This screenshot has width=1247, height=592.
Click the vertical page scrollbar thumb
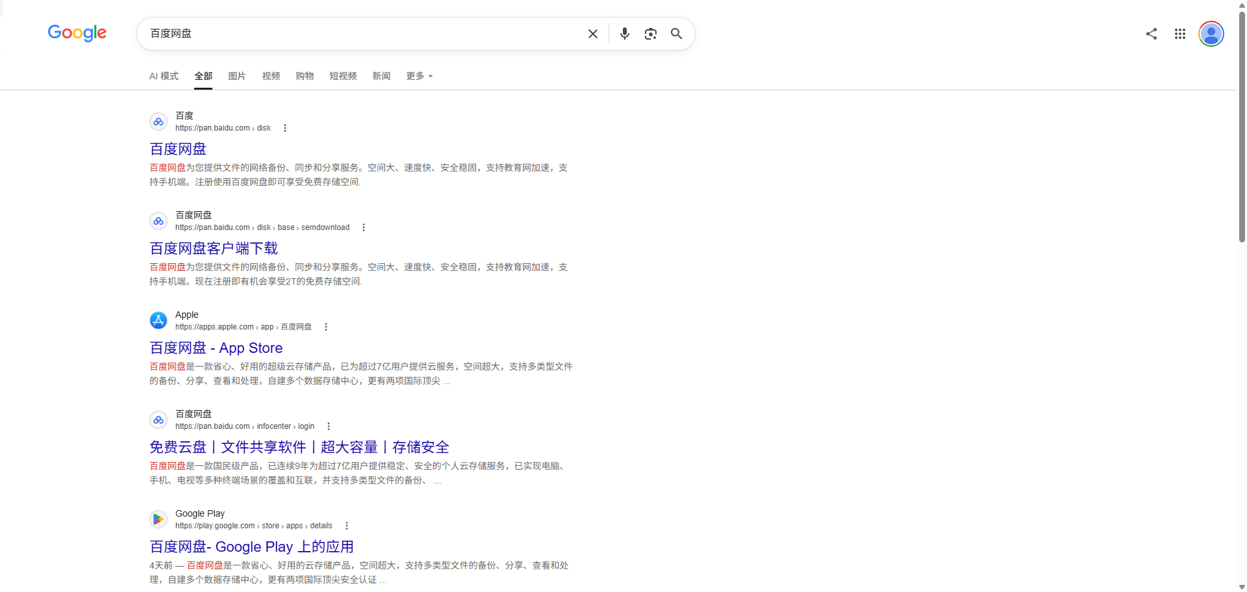[1242, 127]
